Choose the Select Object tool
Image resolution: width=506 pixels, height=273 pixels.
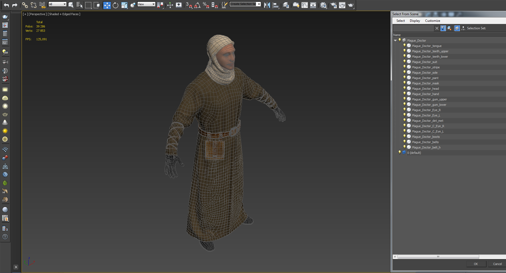tap(71, 5)
